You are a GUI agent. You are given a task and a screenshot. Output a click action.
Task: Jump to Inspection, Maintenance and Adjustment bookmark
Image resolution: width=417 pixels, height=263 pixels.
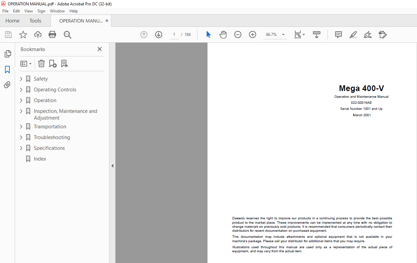coord(65,115)
